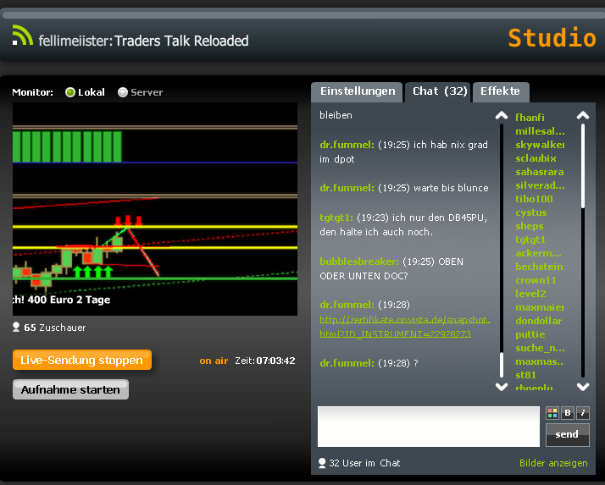This screenshot has width=605, height=485.
Task: Click the green broadcast feed icon
Action: pyautogui.click(x=22, y=36)
